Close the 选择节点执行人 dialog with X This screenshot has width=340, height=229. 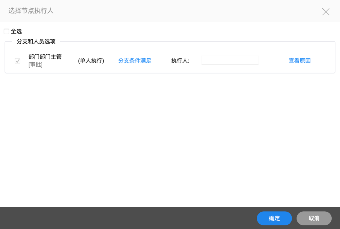point(326,12)
